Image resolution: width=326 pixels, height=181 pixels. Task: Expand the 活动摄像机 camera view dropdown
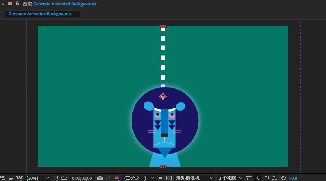click(x=194, y=178)
